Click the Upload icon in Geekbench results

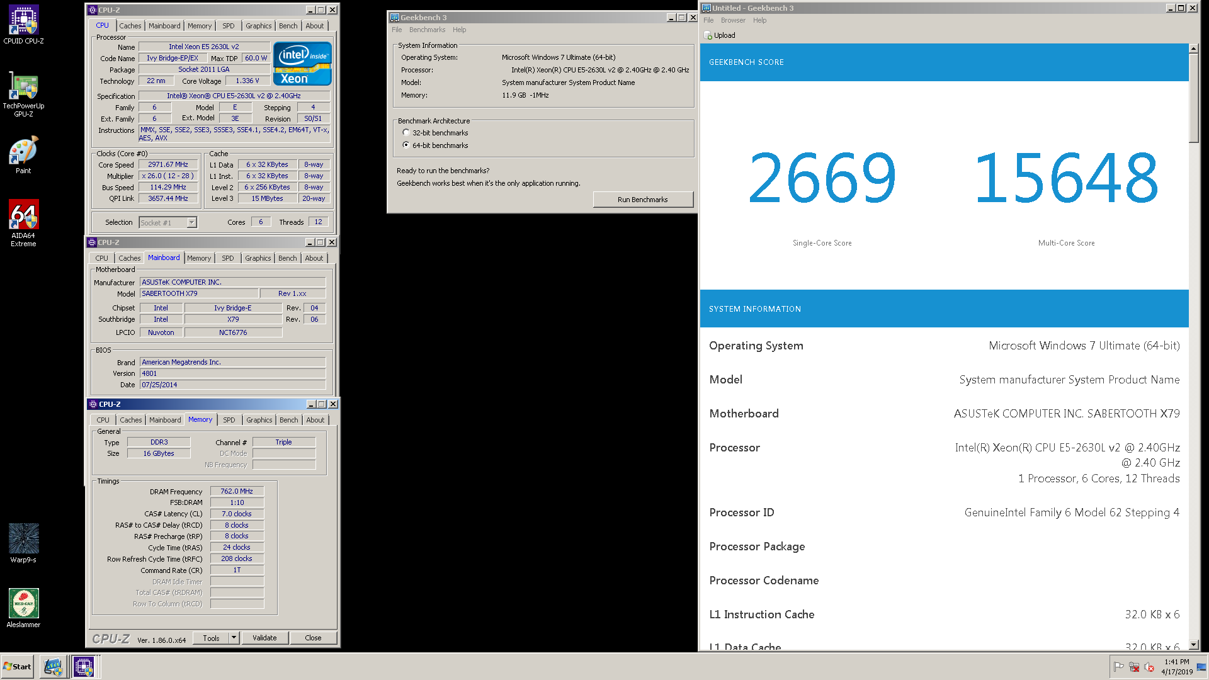click(x=708, y=35)
